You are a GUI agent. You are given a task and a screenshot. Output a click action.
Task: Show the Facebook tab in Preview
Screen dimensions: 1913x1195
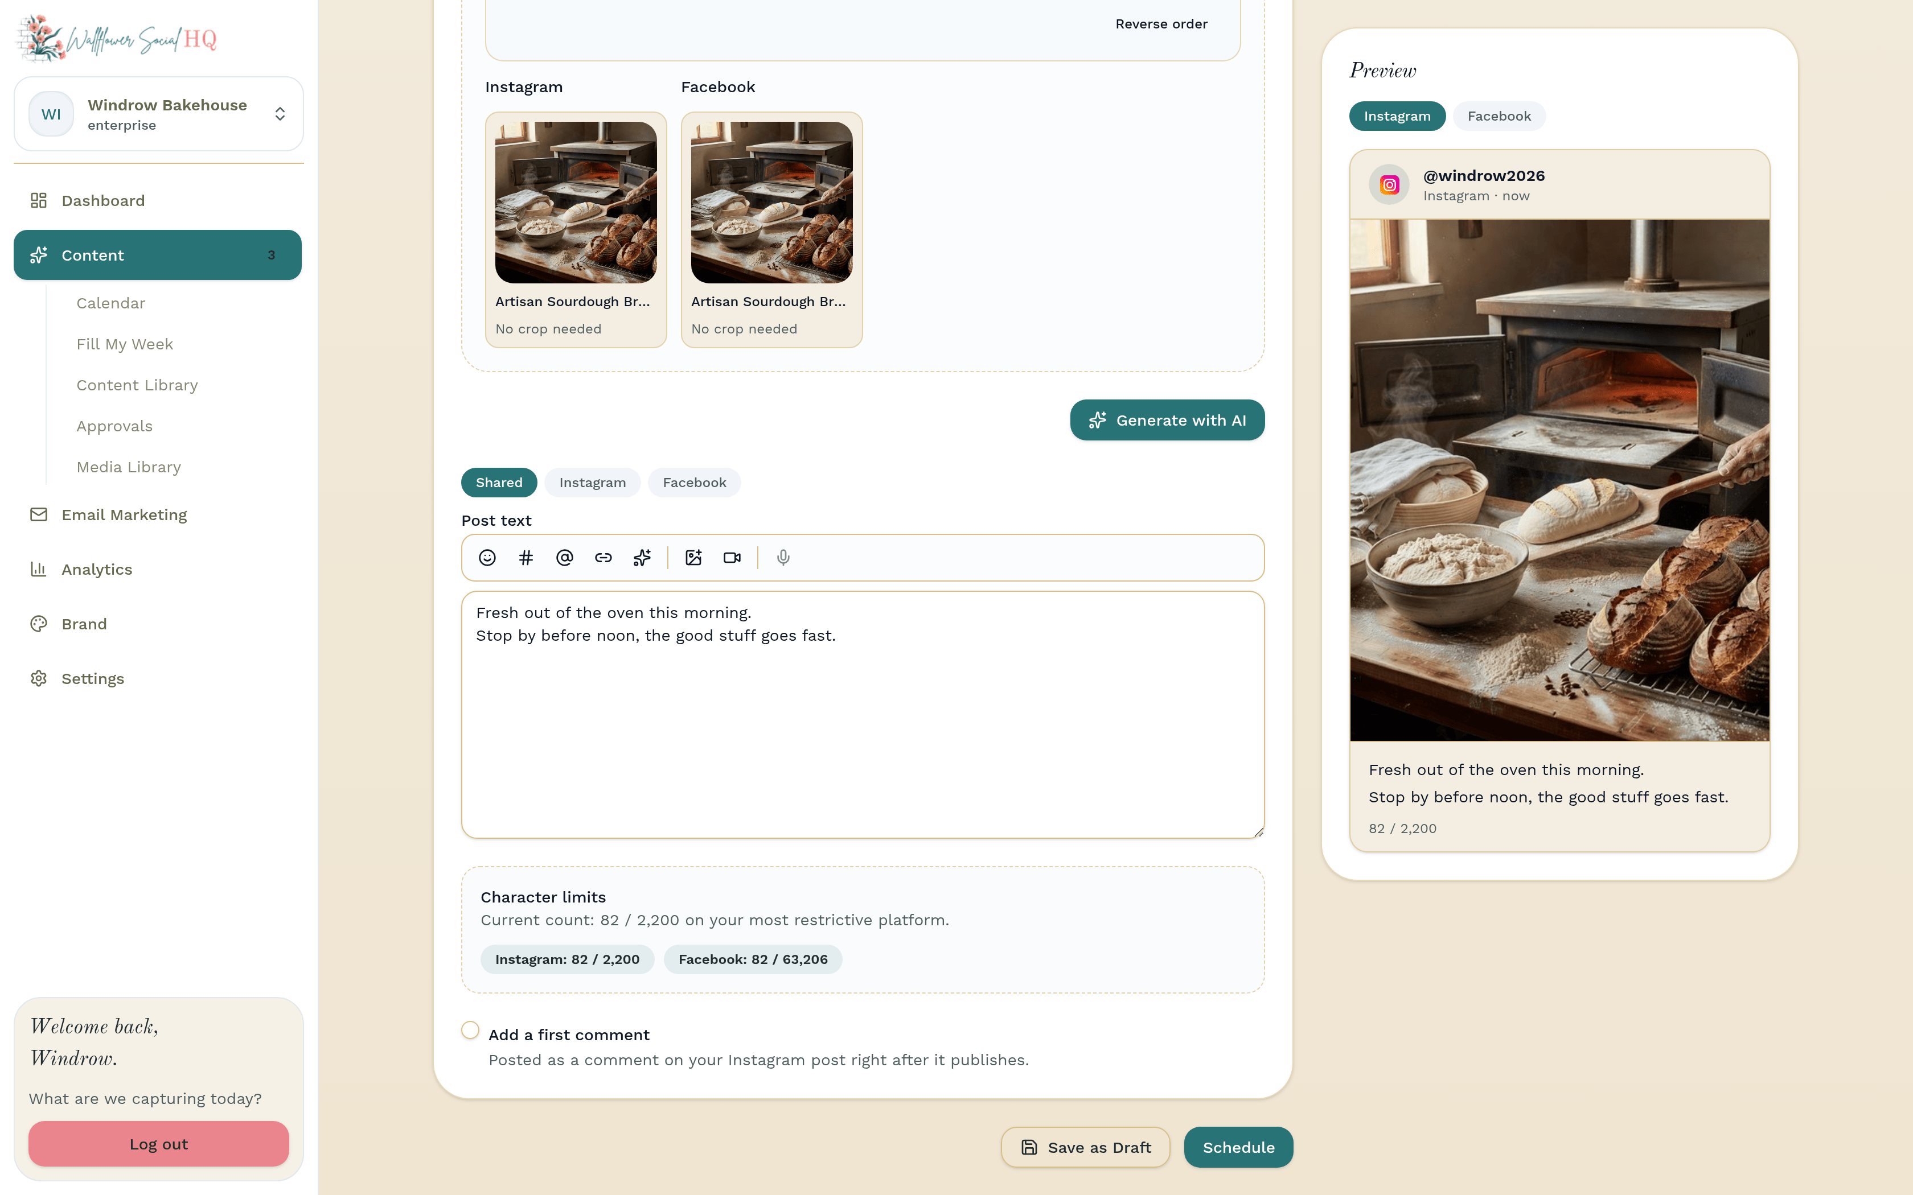[1499, 116]
